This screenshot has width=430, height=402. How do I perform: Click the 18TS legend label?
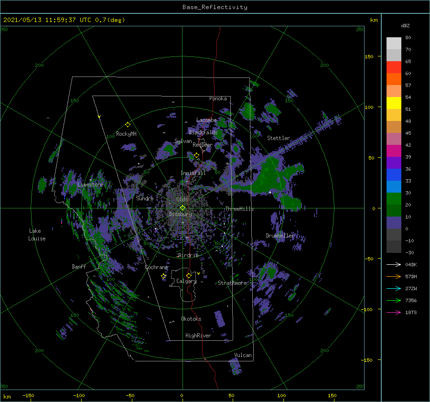[411, 312]
